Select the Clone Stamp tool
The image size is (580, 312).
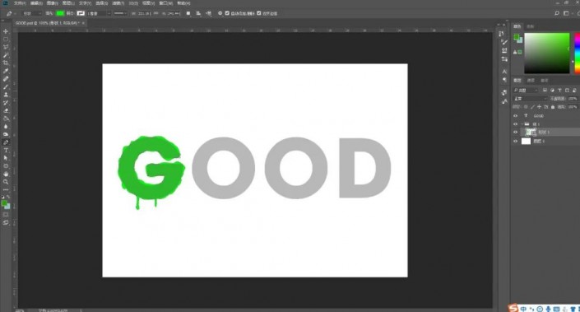coord(6,95)
